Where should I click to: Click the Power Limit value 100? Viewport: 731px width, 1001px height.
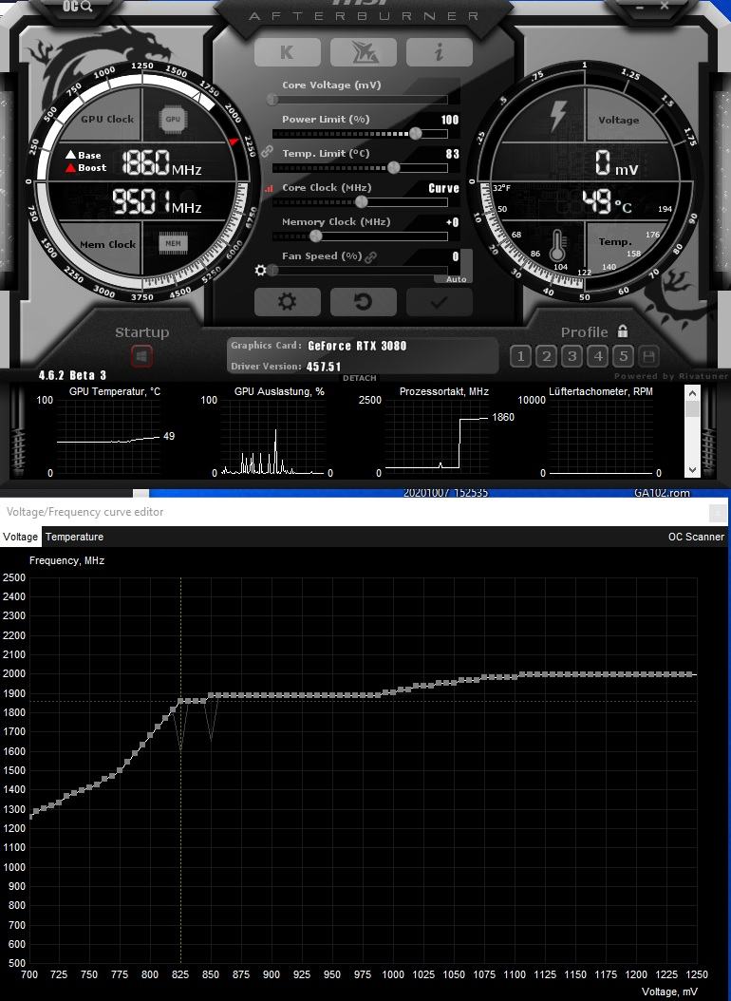click(x=450, y=120)
